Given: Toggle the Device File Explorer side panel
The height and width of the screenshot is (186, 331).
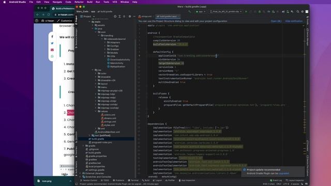Looking at the screenshot, I should click(308, 165).
